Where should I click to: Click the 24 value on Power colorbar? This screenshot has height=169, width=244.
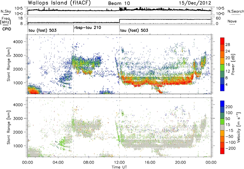(228, 51)
